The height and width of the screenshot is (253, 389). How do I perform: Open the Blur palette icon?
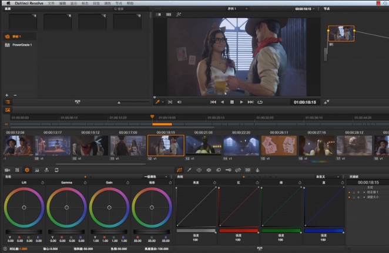(219, 170)
